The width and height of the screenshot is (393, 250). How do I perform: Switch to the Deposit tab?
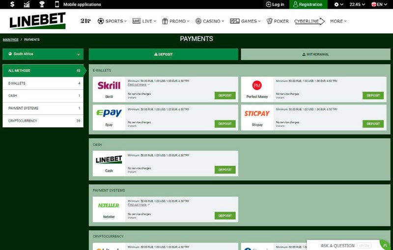(x=164, y=54)
